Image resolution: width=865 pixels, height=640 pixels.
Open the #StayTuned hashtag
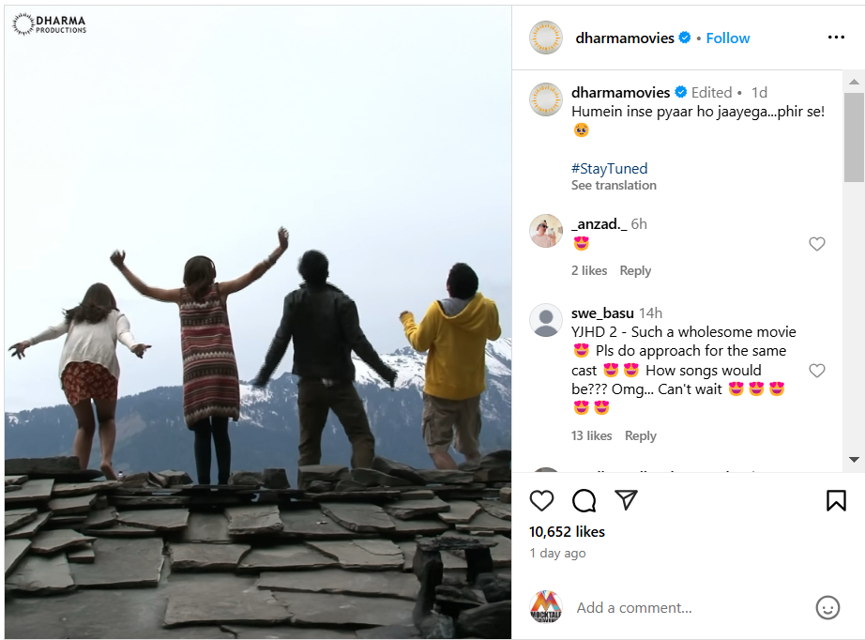(609, 168)
